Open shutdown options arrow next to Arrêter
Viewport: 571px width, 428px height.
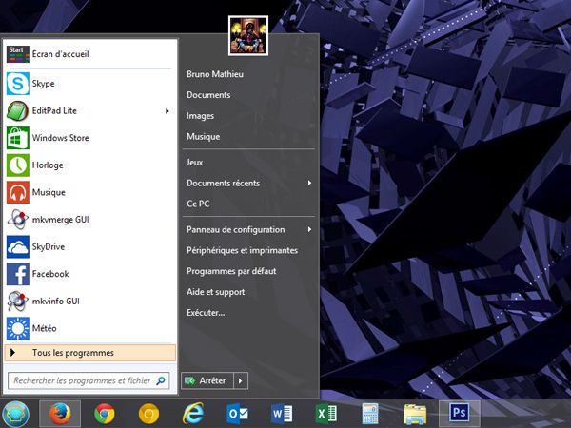click(x=241, y=381)
